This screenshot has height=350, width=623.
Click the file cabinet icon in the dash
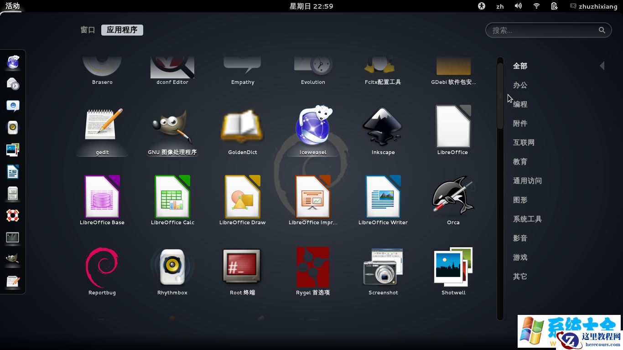[x=13, y=194]
